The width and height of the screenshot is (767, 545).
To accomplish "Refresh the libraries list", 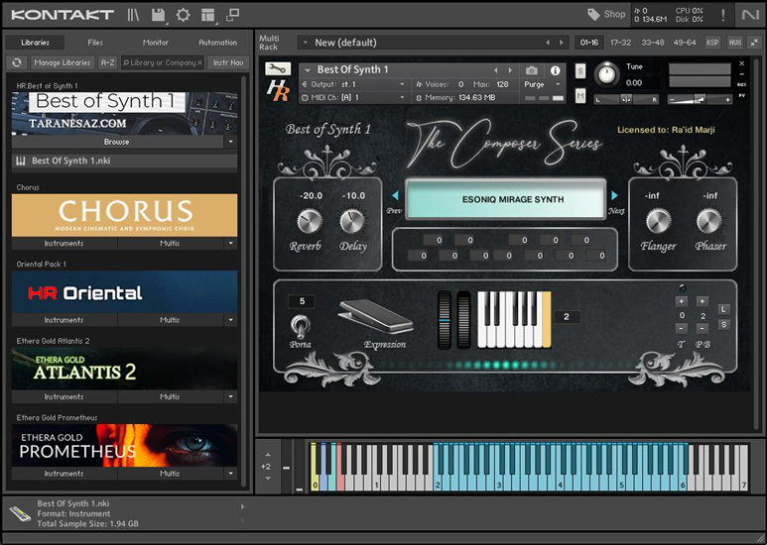I will pos(17,62).
